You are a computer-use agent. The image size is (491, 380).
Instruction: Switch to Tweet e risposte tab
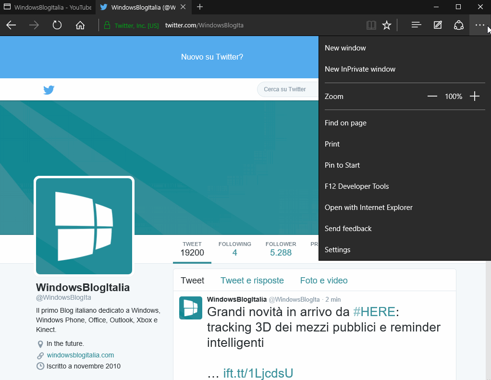tap(252, 281)
